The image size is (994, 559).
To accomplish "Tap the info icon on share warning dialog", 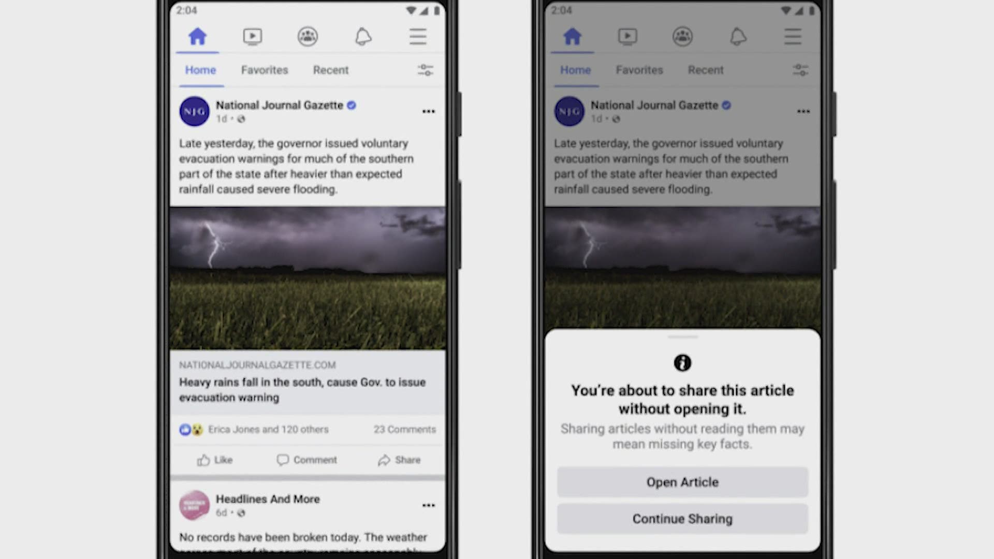I will (x=682, y=362).
